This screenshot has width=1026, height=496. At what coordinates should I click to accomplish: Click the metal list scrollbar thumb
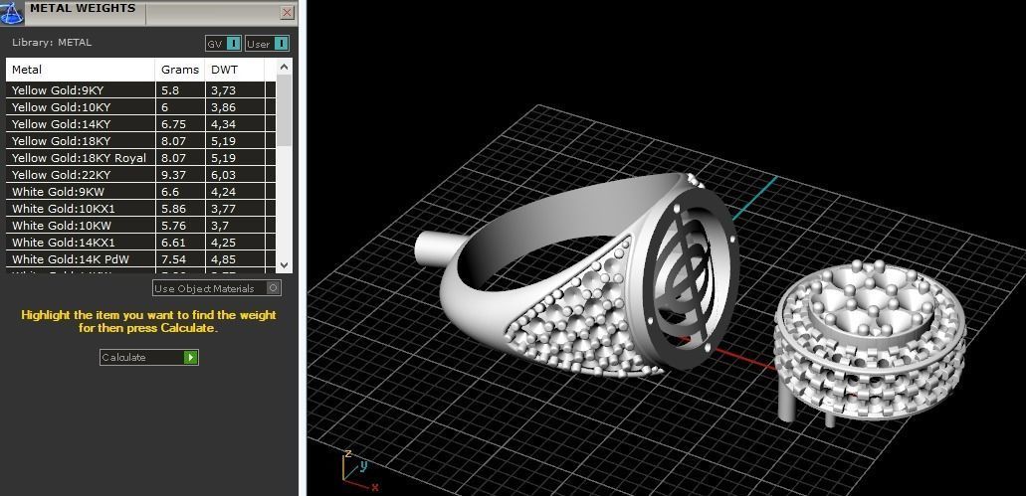[x=284, y=109]
